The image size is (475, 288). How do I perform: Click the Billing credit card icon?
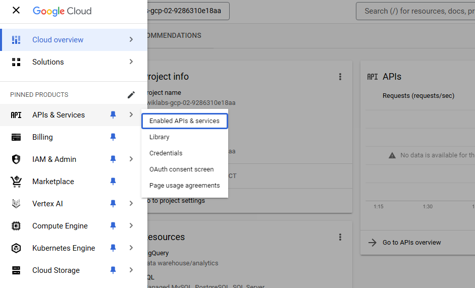click(16, 137)
